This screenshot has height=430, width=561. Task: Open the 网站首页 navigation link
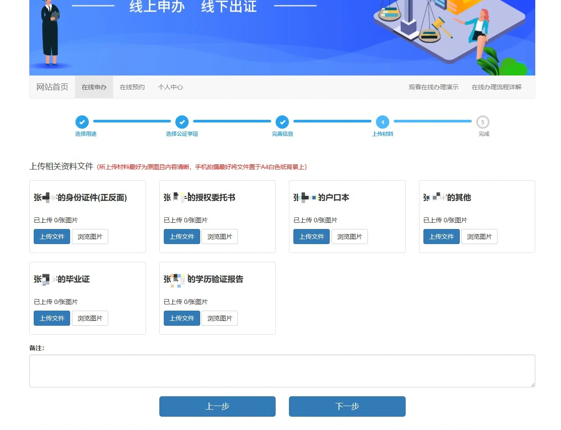pyautogui.click(x=52, y=87)
